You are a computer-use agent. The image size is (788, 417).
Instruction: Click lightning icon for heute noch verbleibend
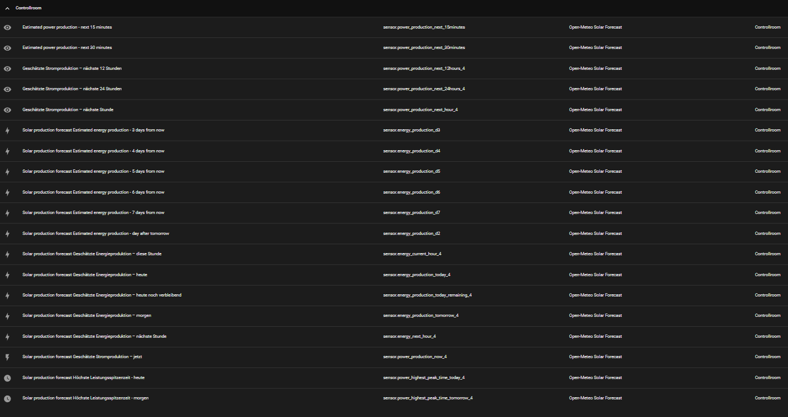(x=7, y=295)
